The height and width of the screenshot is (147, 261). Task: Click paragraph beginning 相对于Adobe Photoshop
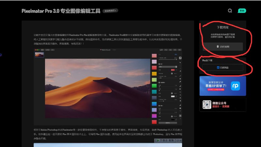[x=108, y=134]
